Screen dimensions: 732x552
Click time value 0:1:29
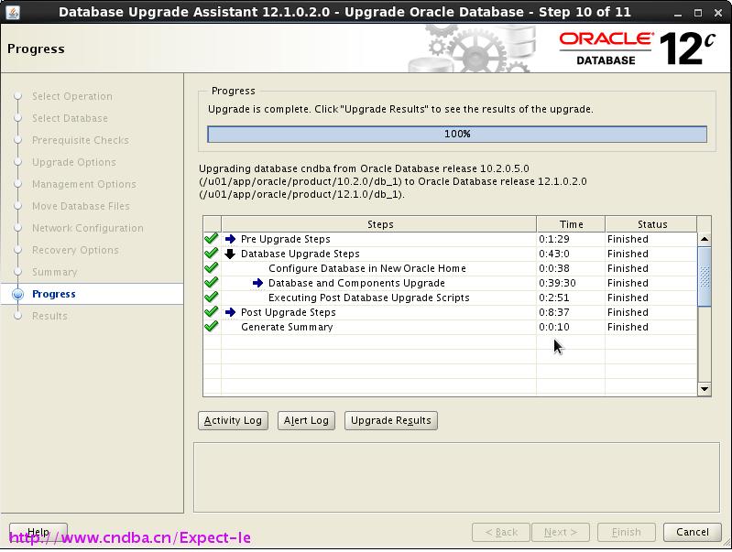coord(553,239)
